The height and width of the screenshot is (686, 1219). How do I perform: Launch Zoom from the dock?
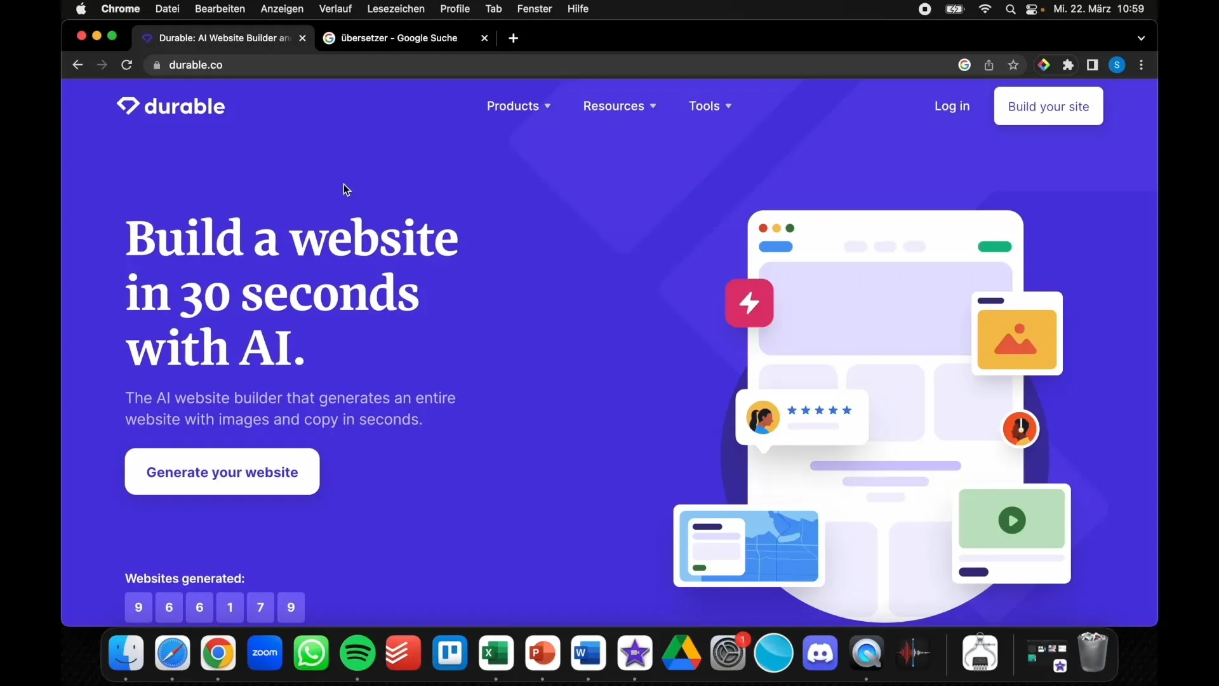(265, 654)
